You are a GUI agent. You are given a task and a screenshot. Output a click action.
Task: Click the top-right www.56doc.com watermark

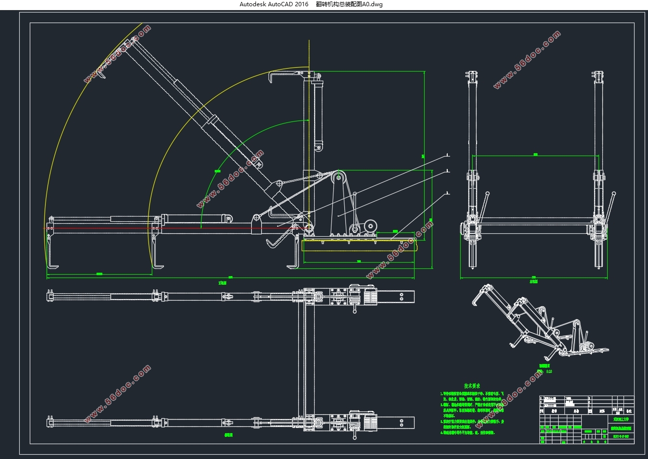[526, 60]
